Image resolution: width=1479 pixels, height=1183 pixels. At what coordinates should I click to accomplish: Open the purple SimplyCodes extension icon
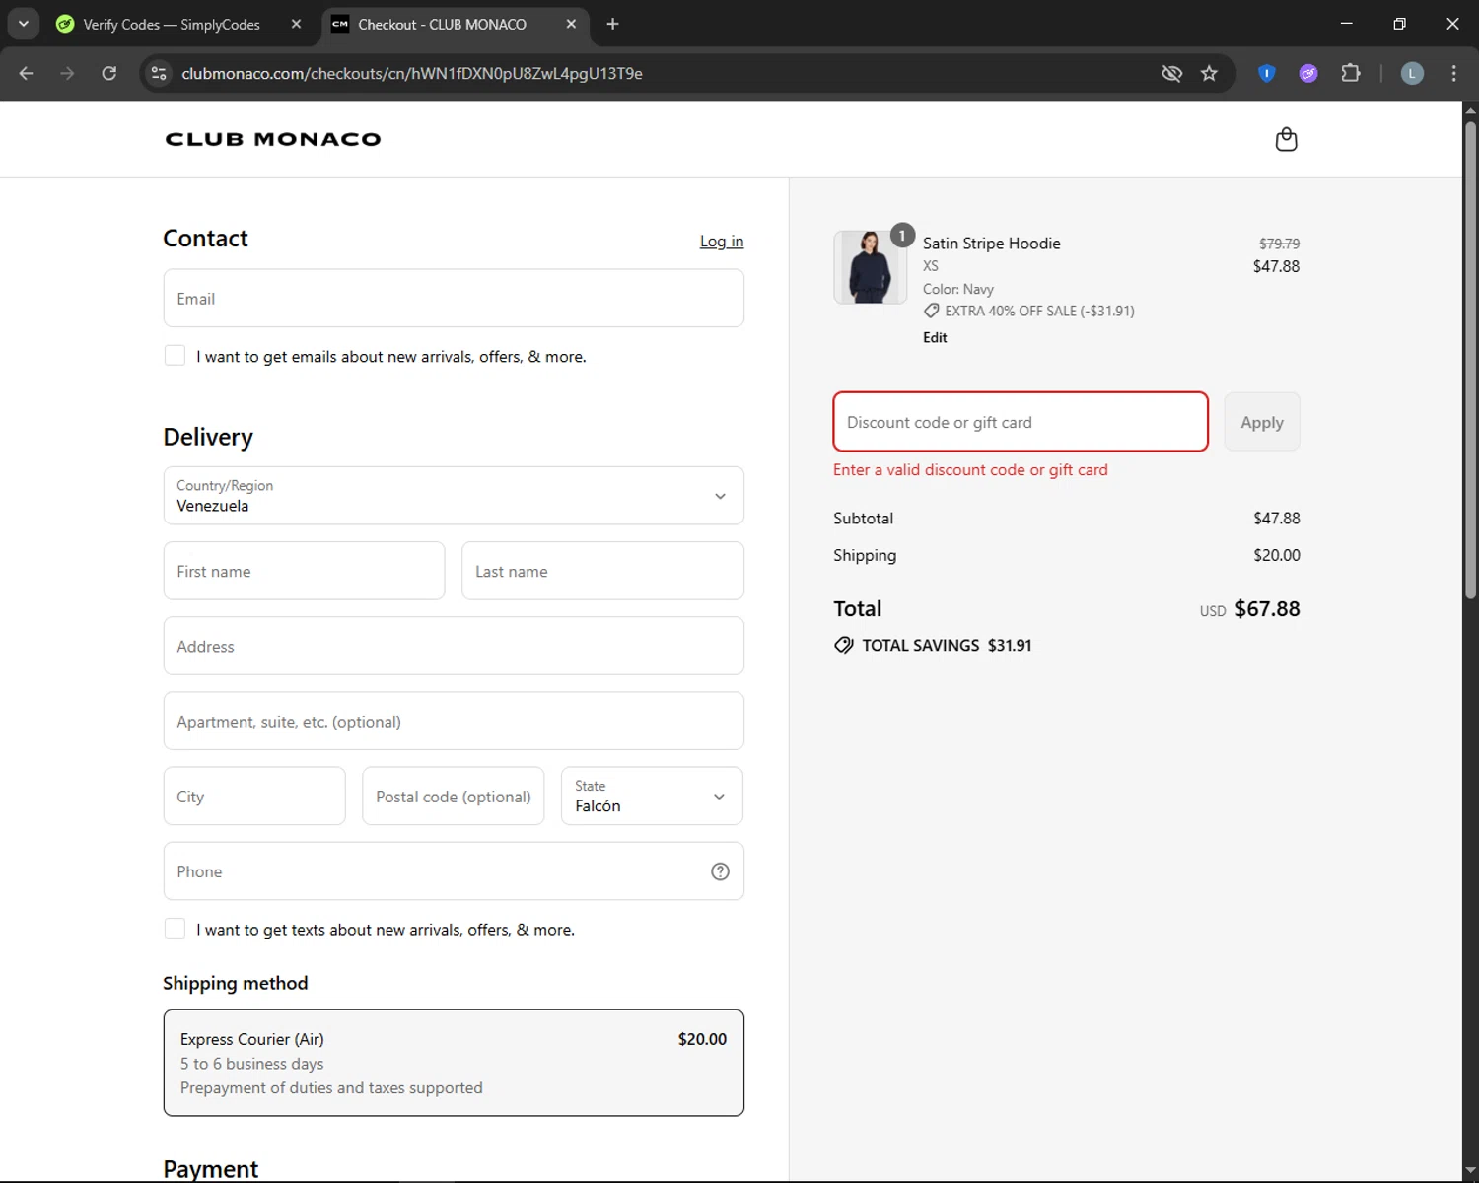click(1308, 73)
